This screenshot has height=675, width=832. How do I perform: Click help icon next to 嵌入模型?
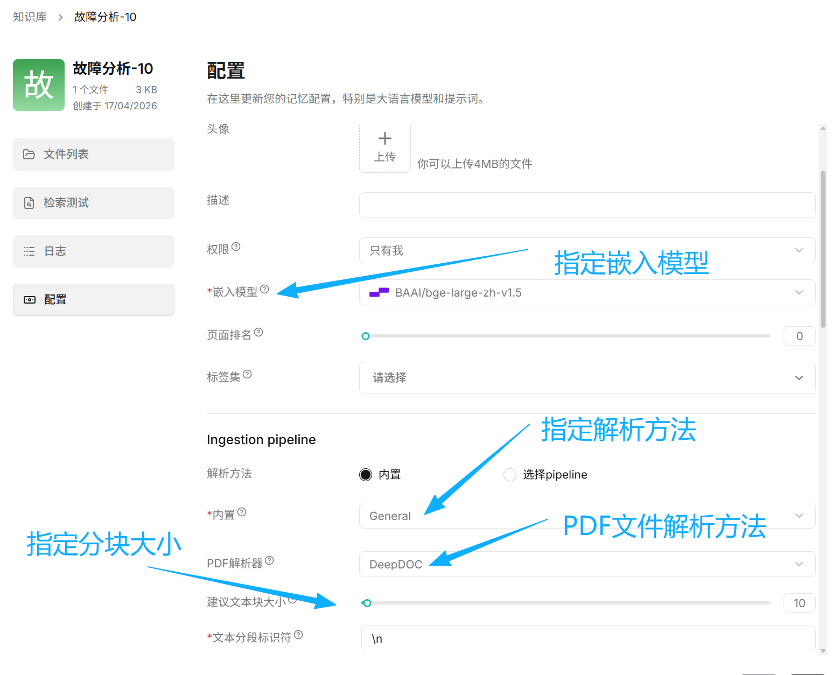[x=264, y=289]
